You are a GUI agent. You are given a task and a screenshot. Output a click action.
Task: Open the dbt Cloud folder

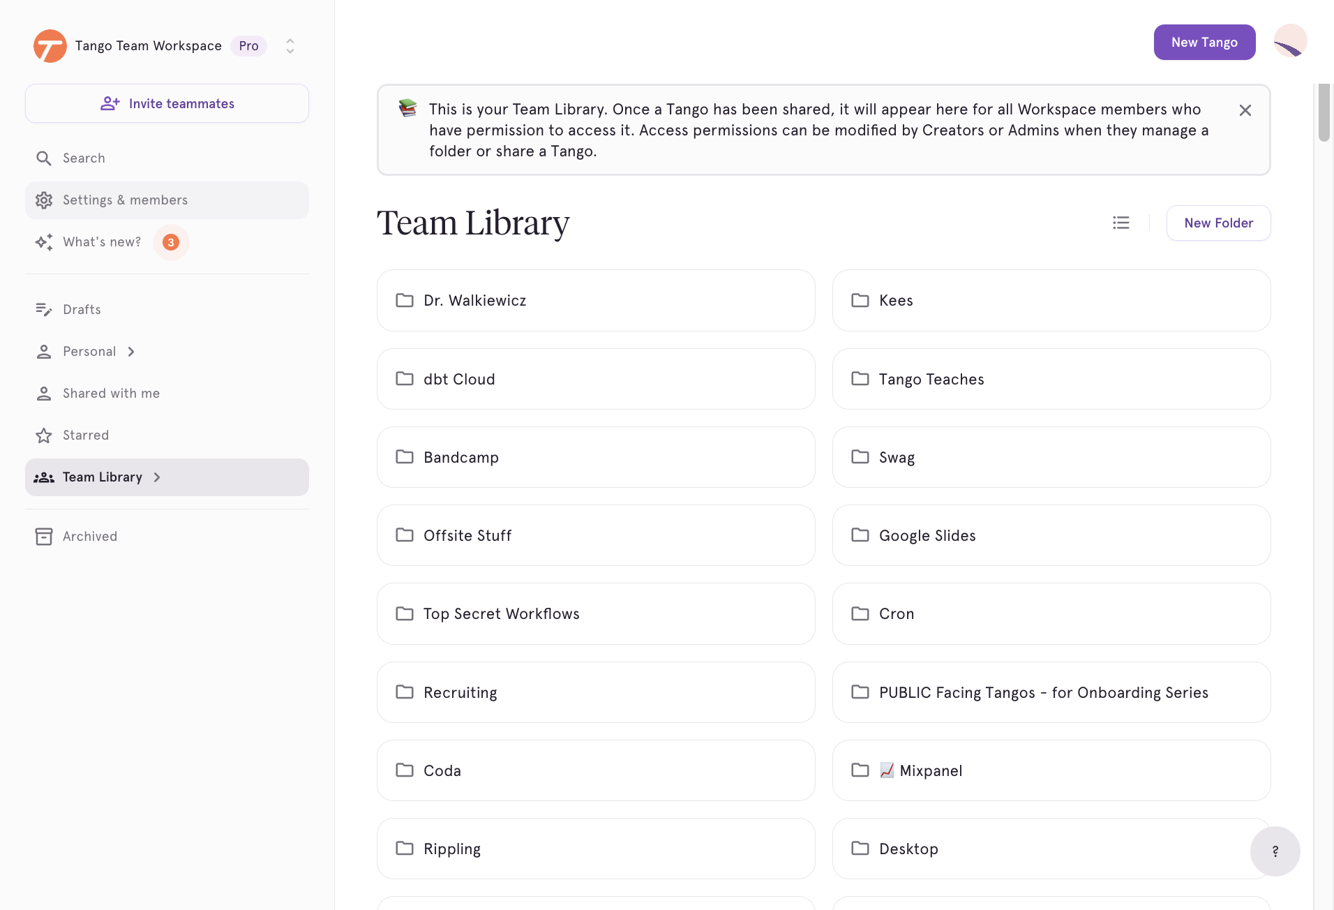click(x=596, y=379)
